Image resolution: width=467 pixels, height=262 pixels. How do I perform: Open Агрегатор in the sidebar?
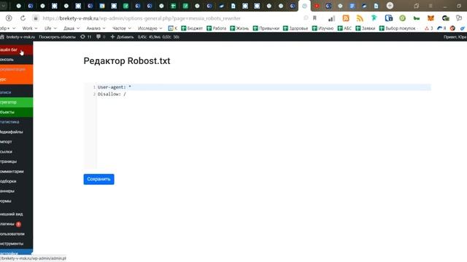16,102
